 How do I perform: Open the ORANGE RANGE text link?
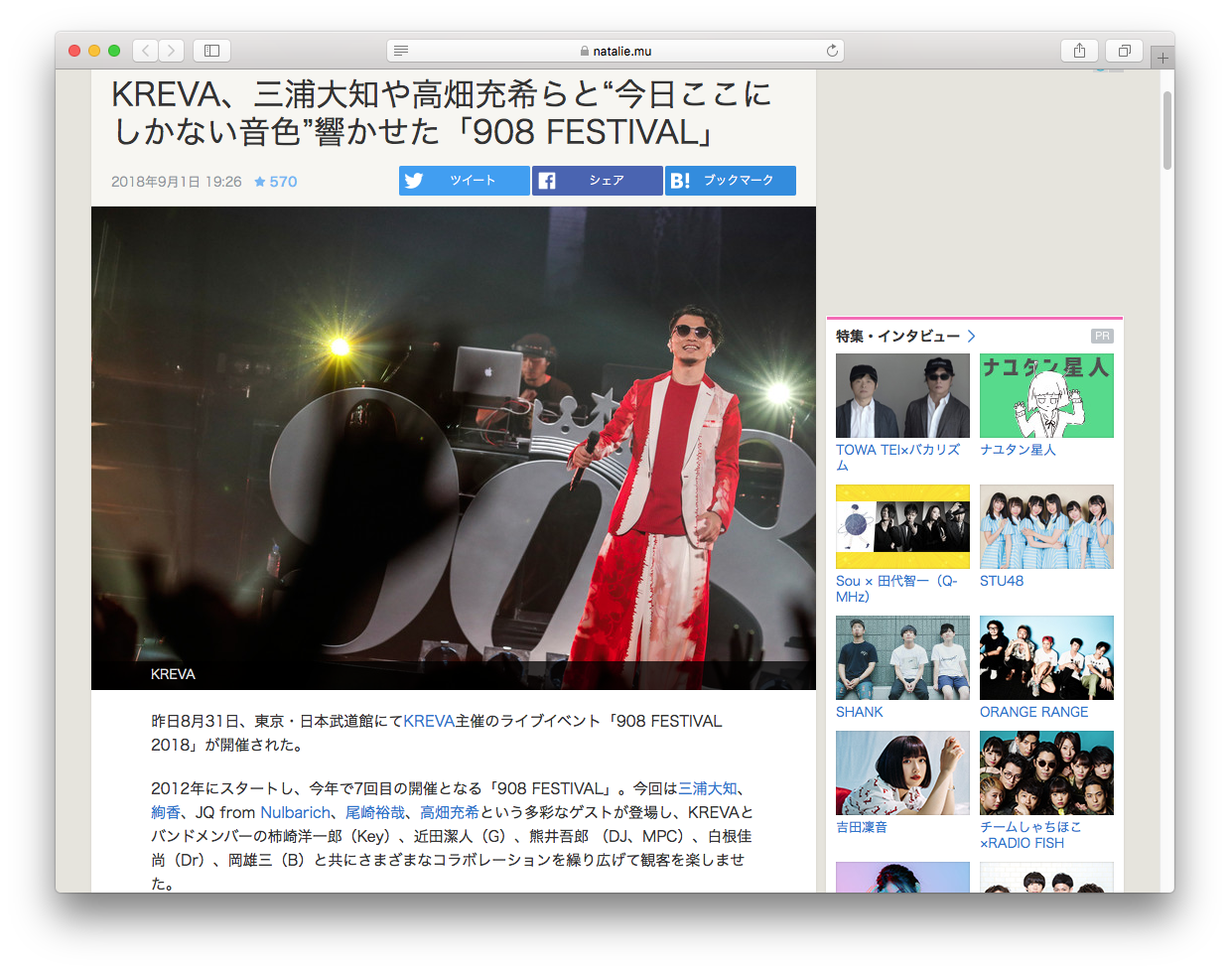pyautogui.click(x=1034, y=712)
